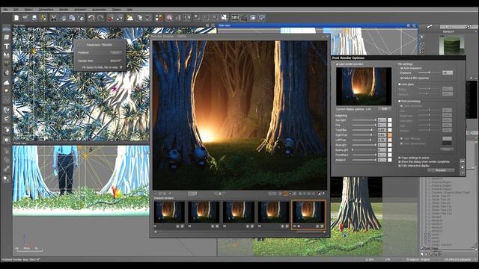Toggle Show this dialog when render completes
This screenshot has width=479, height=269.
pyautogui.click(x=399, y=161)
